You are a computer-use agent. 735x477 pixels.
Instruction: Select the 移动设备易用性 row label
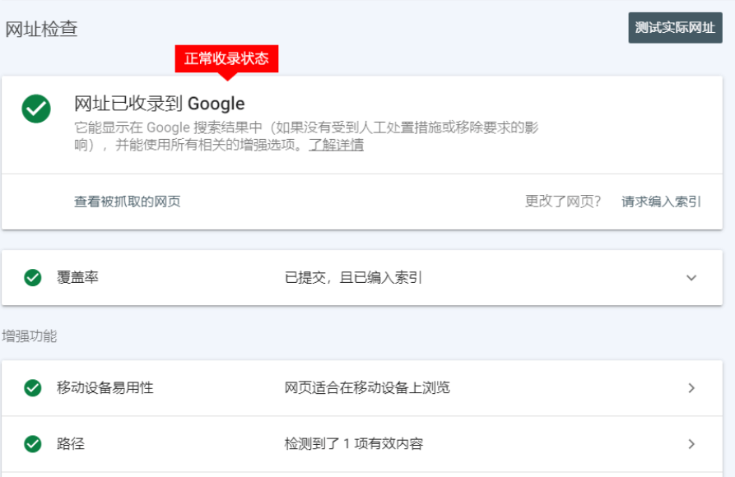pyautogui.click(x=105, y=387)
